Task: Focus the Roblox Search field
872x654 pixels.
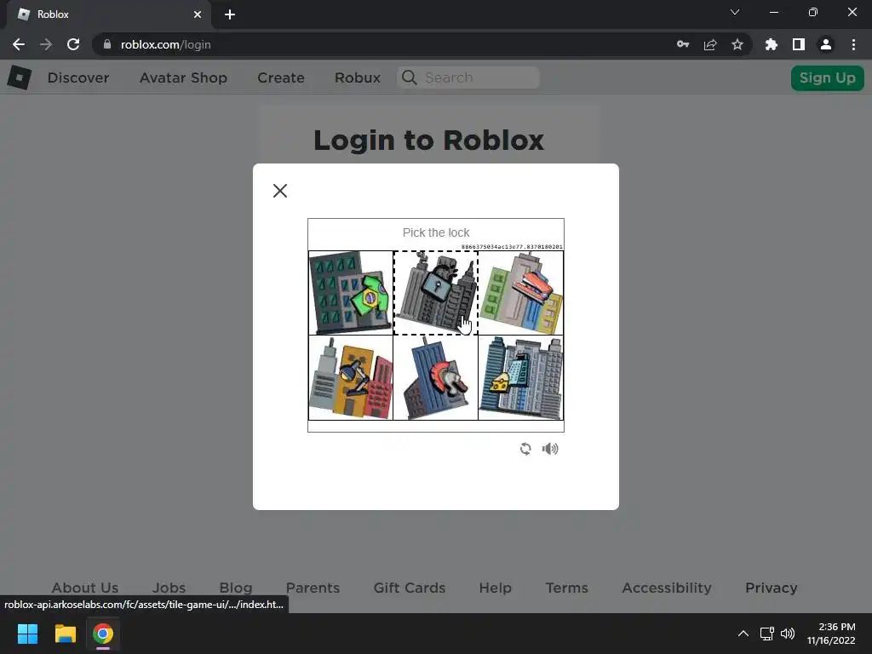Action: (468, 77)
